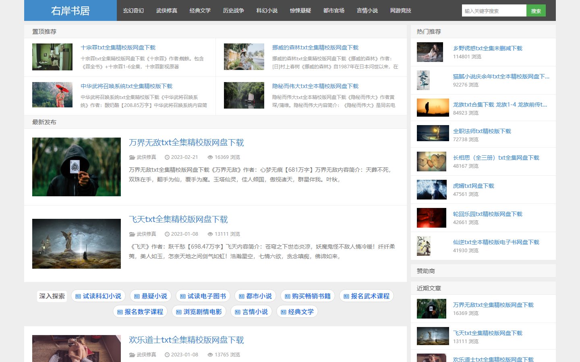
Task: Click the 购买畅销书籍 suggestion chip
Action: (308, 296)
